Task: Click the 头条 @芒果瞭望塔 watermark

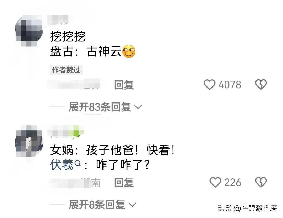Action: [x=247, y=208]
